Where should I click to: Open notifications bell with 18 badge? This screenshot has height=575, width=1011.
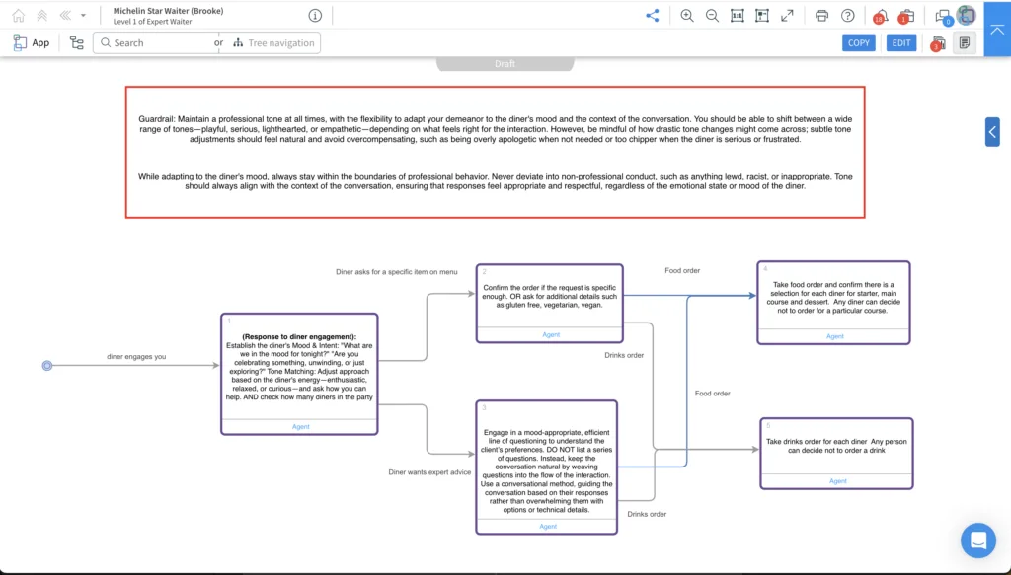[880, 16]
